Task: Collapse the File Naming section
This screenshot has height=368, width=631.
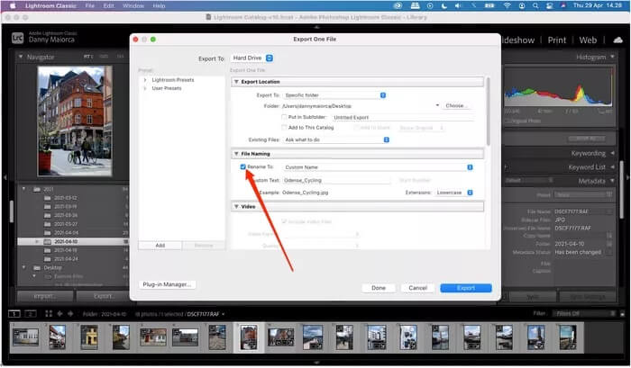Action: click(x=236, y=154)
